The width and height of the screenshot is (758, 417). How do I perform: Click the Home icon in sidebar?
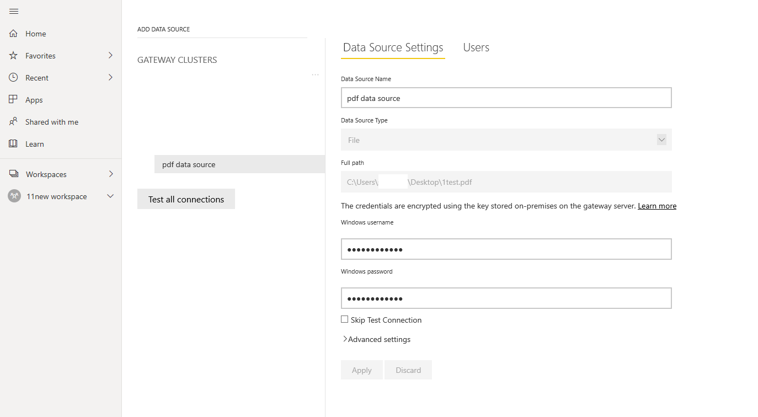click(x=14, y=34)
